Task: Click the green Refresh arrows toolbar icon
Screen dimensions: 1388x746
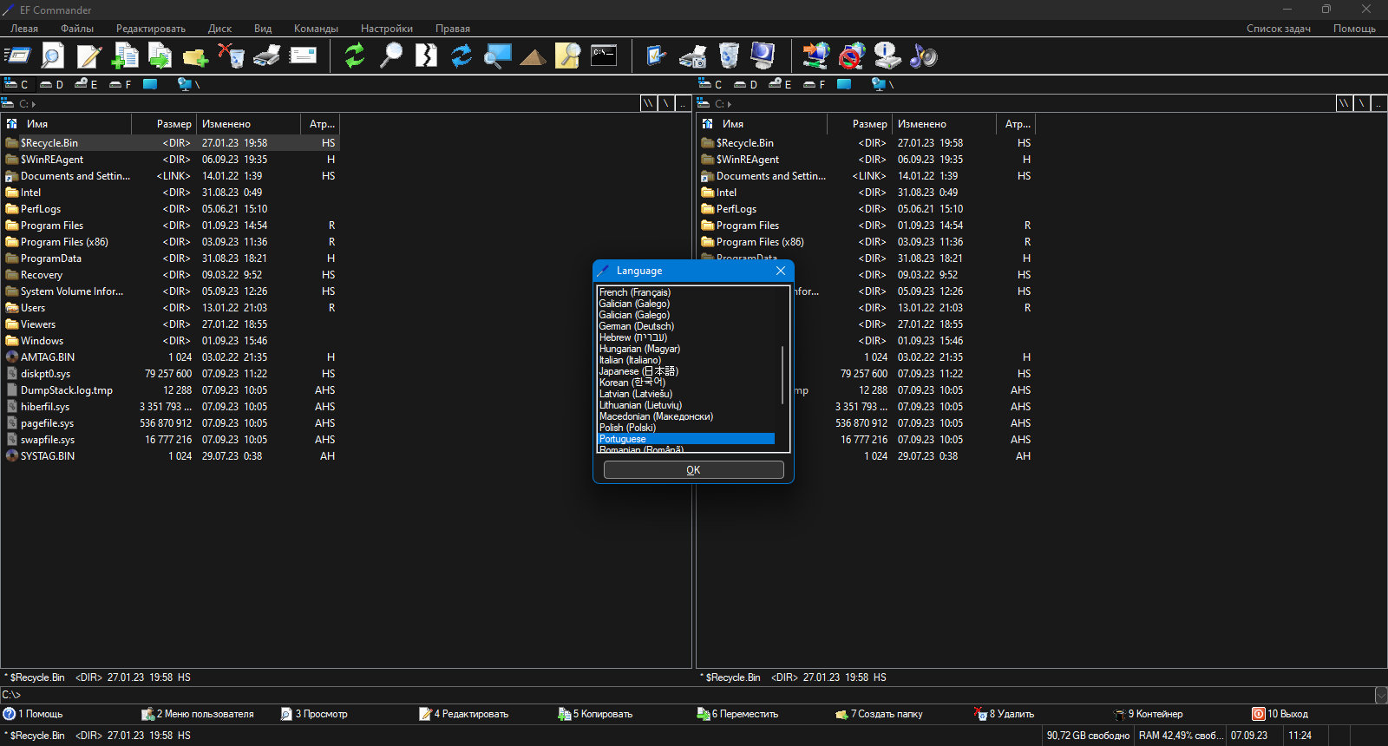Action: [x=355, y=56]
